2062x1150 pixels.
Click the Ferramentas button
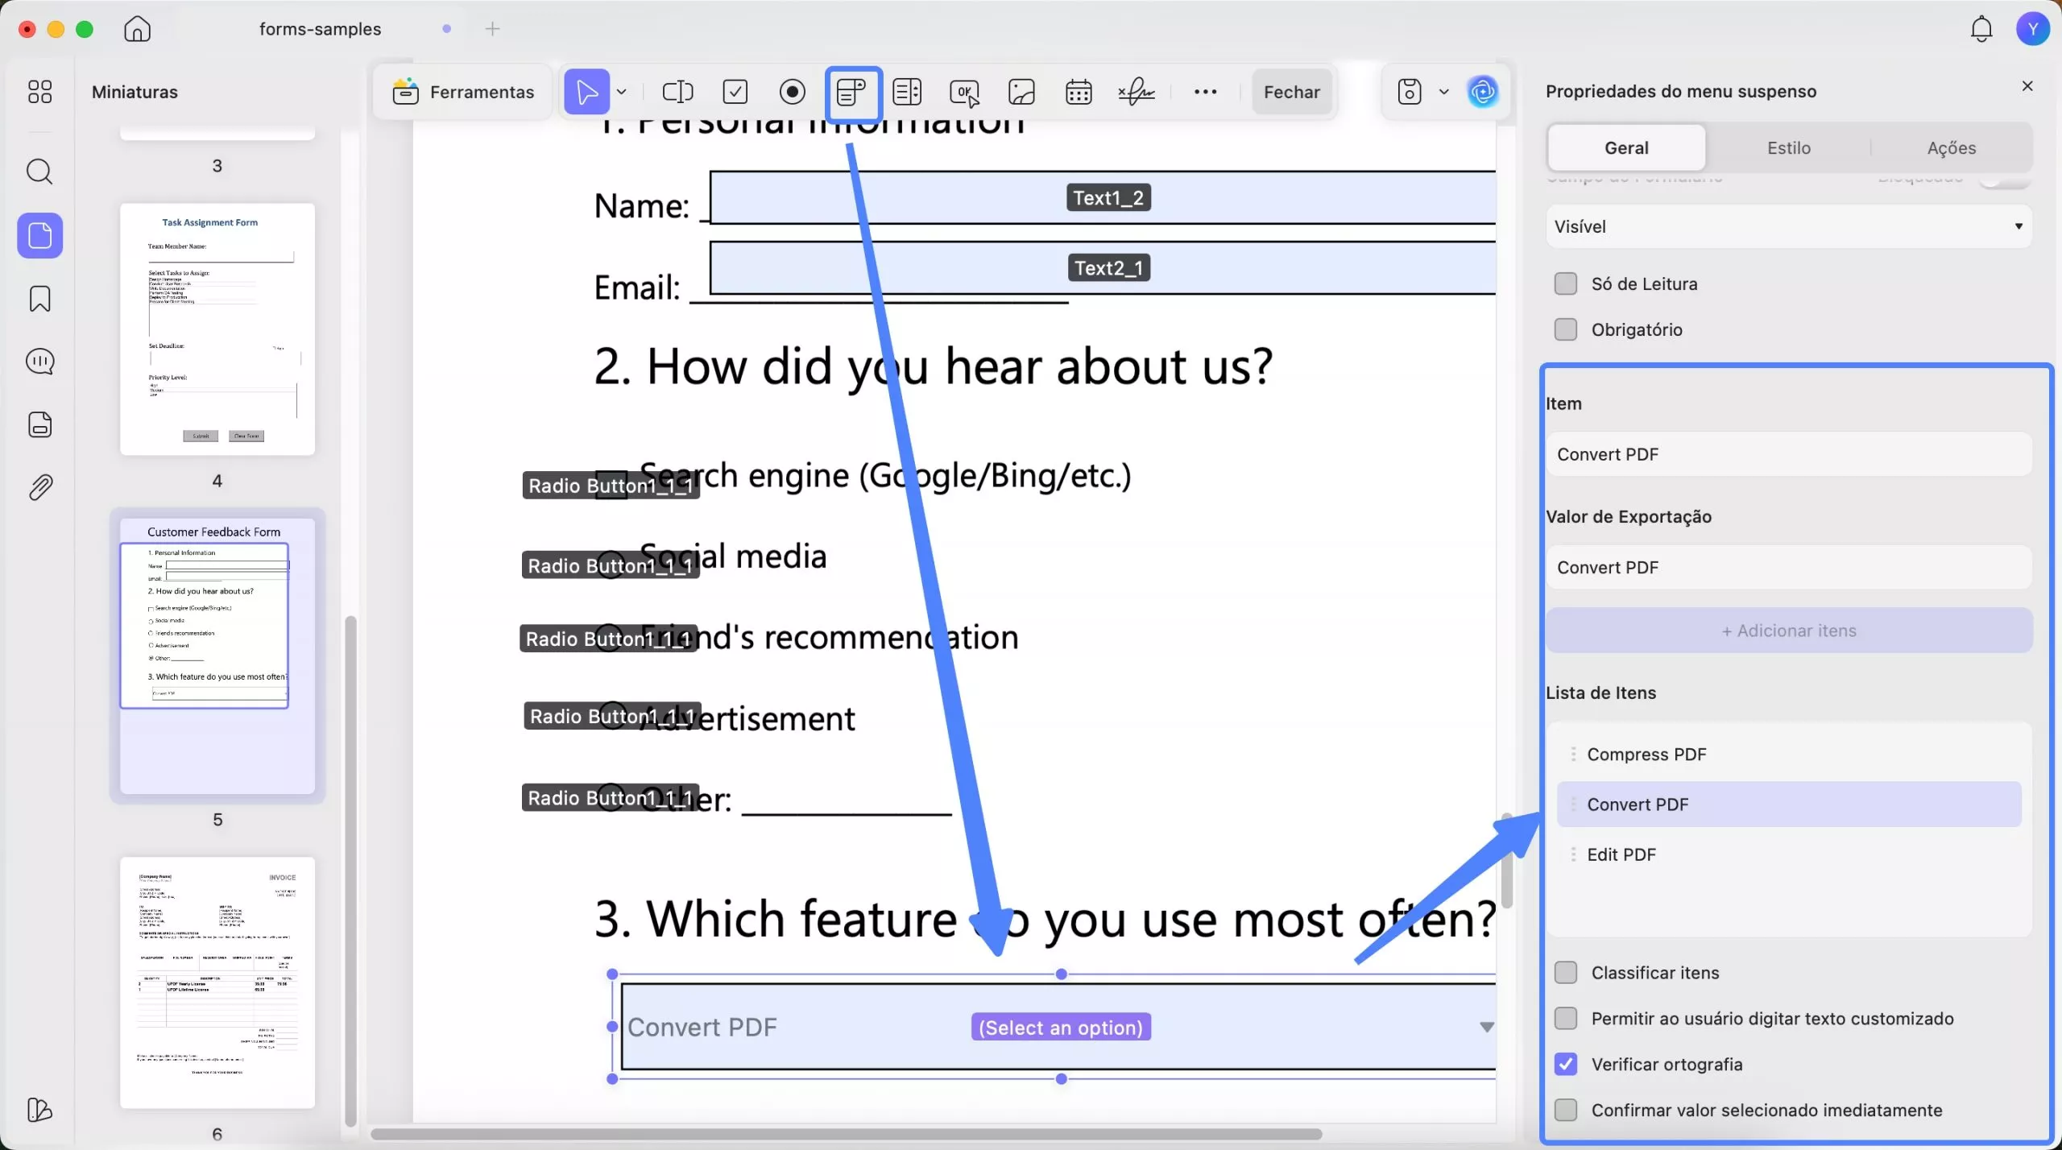point(463,92)
